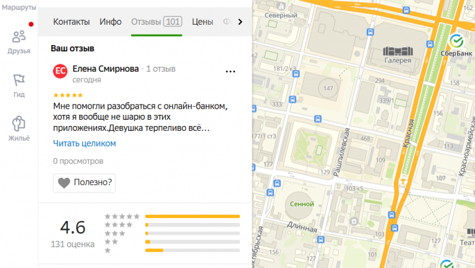Mark the review with Полезно? button

coord(84,183)
